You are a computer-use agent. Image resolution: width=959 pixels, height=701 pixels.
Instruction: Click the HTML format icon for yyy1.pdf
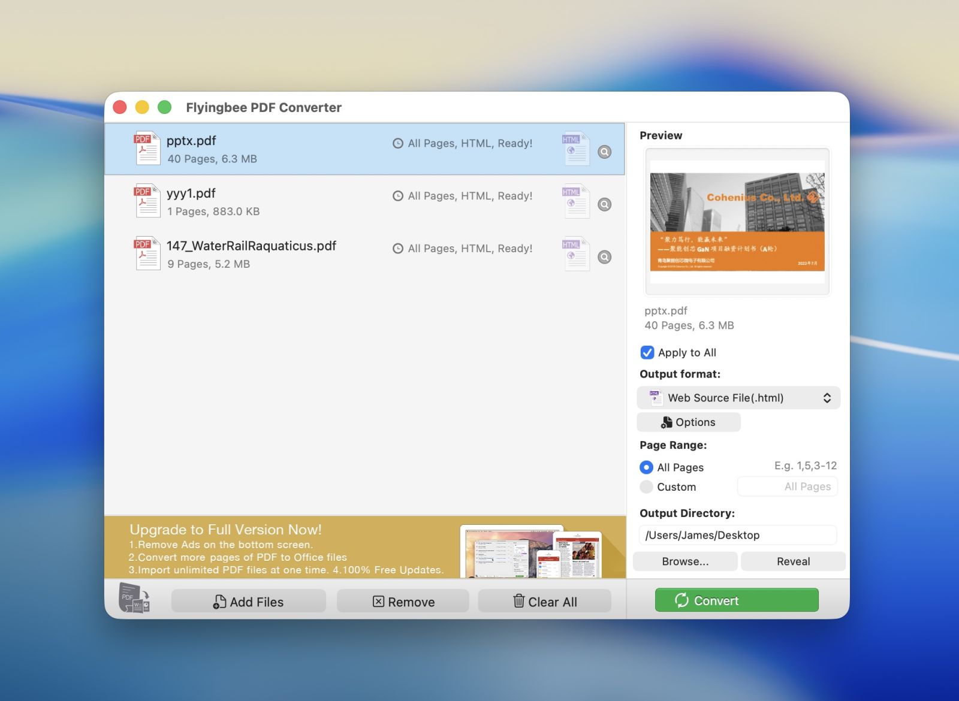tap(575, 201)
